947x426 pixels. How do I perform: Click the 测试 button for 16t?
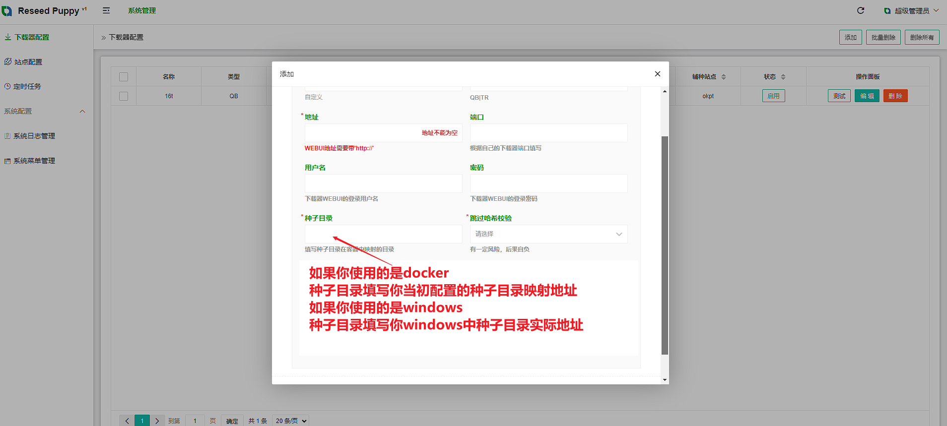pyautogui.click(x=839, y=96)
